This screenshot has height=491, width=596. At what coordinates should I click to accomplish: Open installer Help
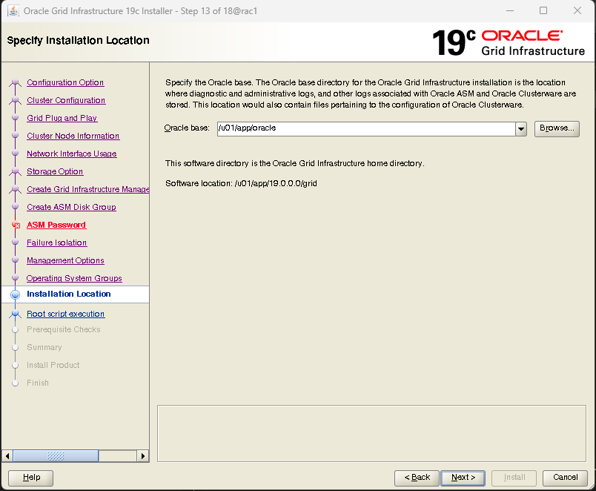31,478
